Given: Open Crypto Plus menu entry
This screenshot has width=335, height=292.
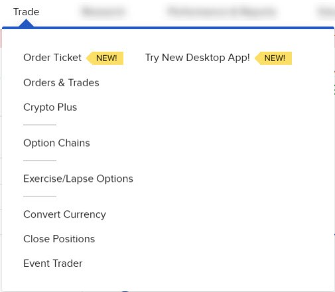Looking at the screenshot, I should 50,108.
